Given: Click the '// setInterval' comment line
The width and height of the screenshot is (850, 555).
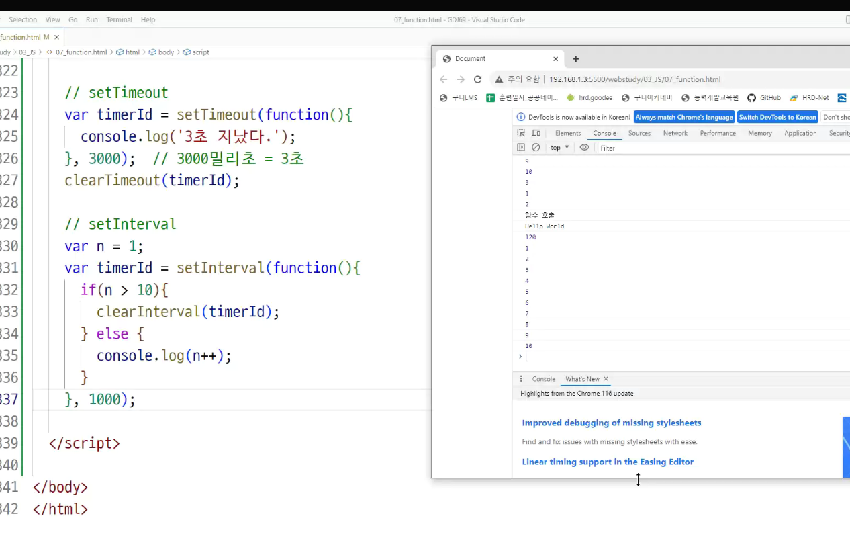Looking at the screenshot, I should coord(121,224).
